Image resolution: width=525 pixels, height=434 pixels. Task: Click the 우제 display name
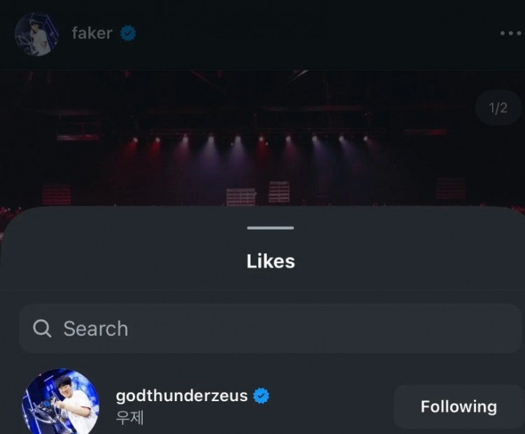pyautogui.click(x=130, y=418)
